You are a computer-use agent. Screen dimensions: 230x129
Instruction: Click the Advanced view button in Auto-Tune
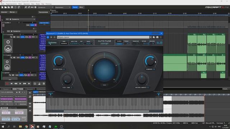[x=64, y=43]
